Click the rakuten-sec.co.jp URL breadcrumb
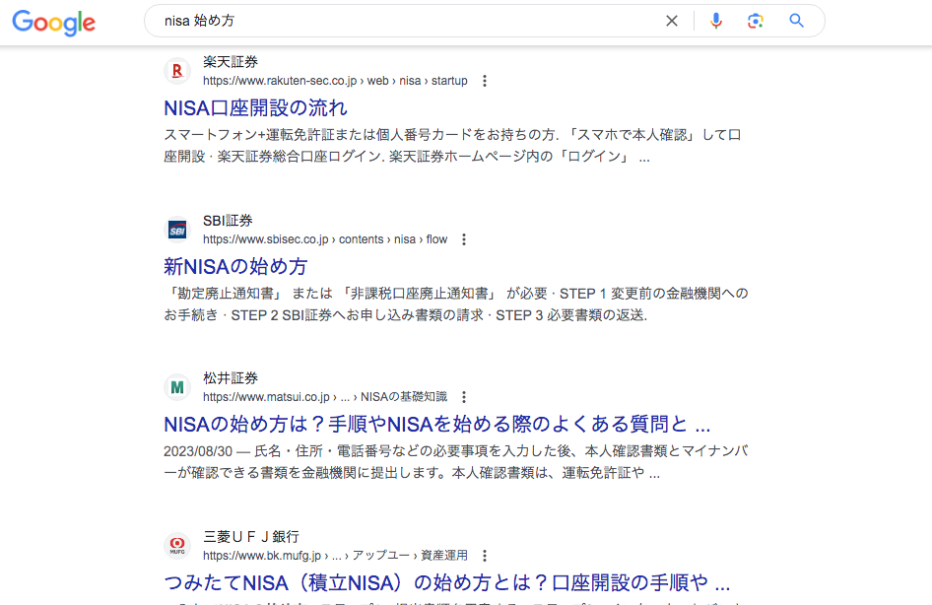Image resolution: width=932 pixels, height=605 pixels. pyautogui.click(x=335, y=81)
